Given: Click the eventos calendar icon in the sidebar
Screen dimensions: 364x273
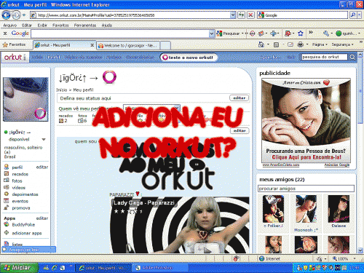Looking at the screenshot, I should 7,201.
